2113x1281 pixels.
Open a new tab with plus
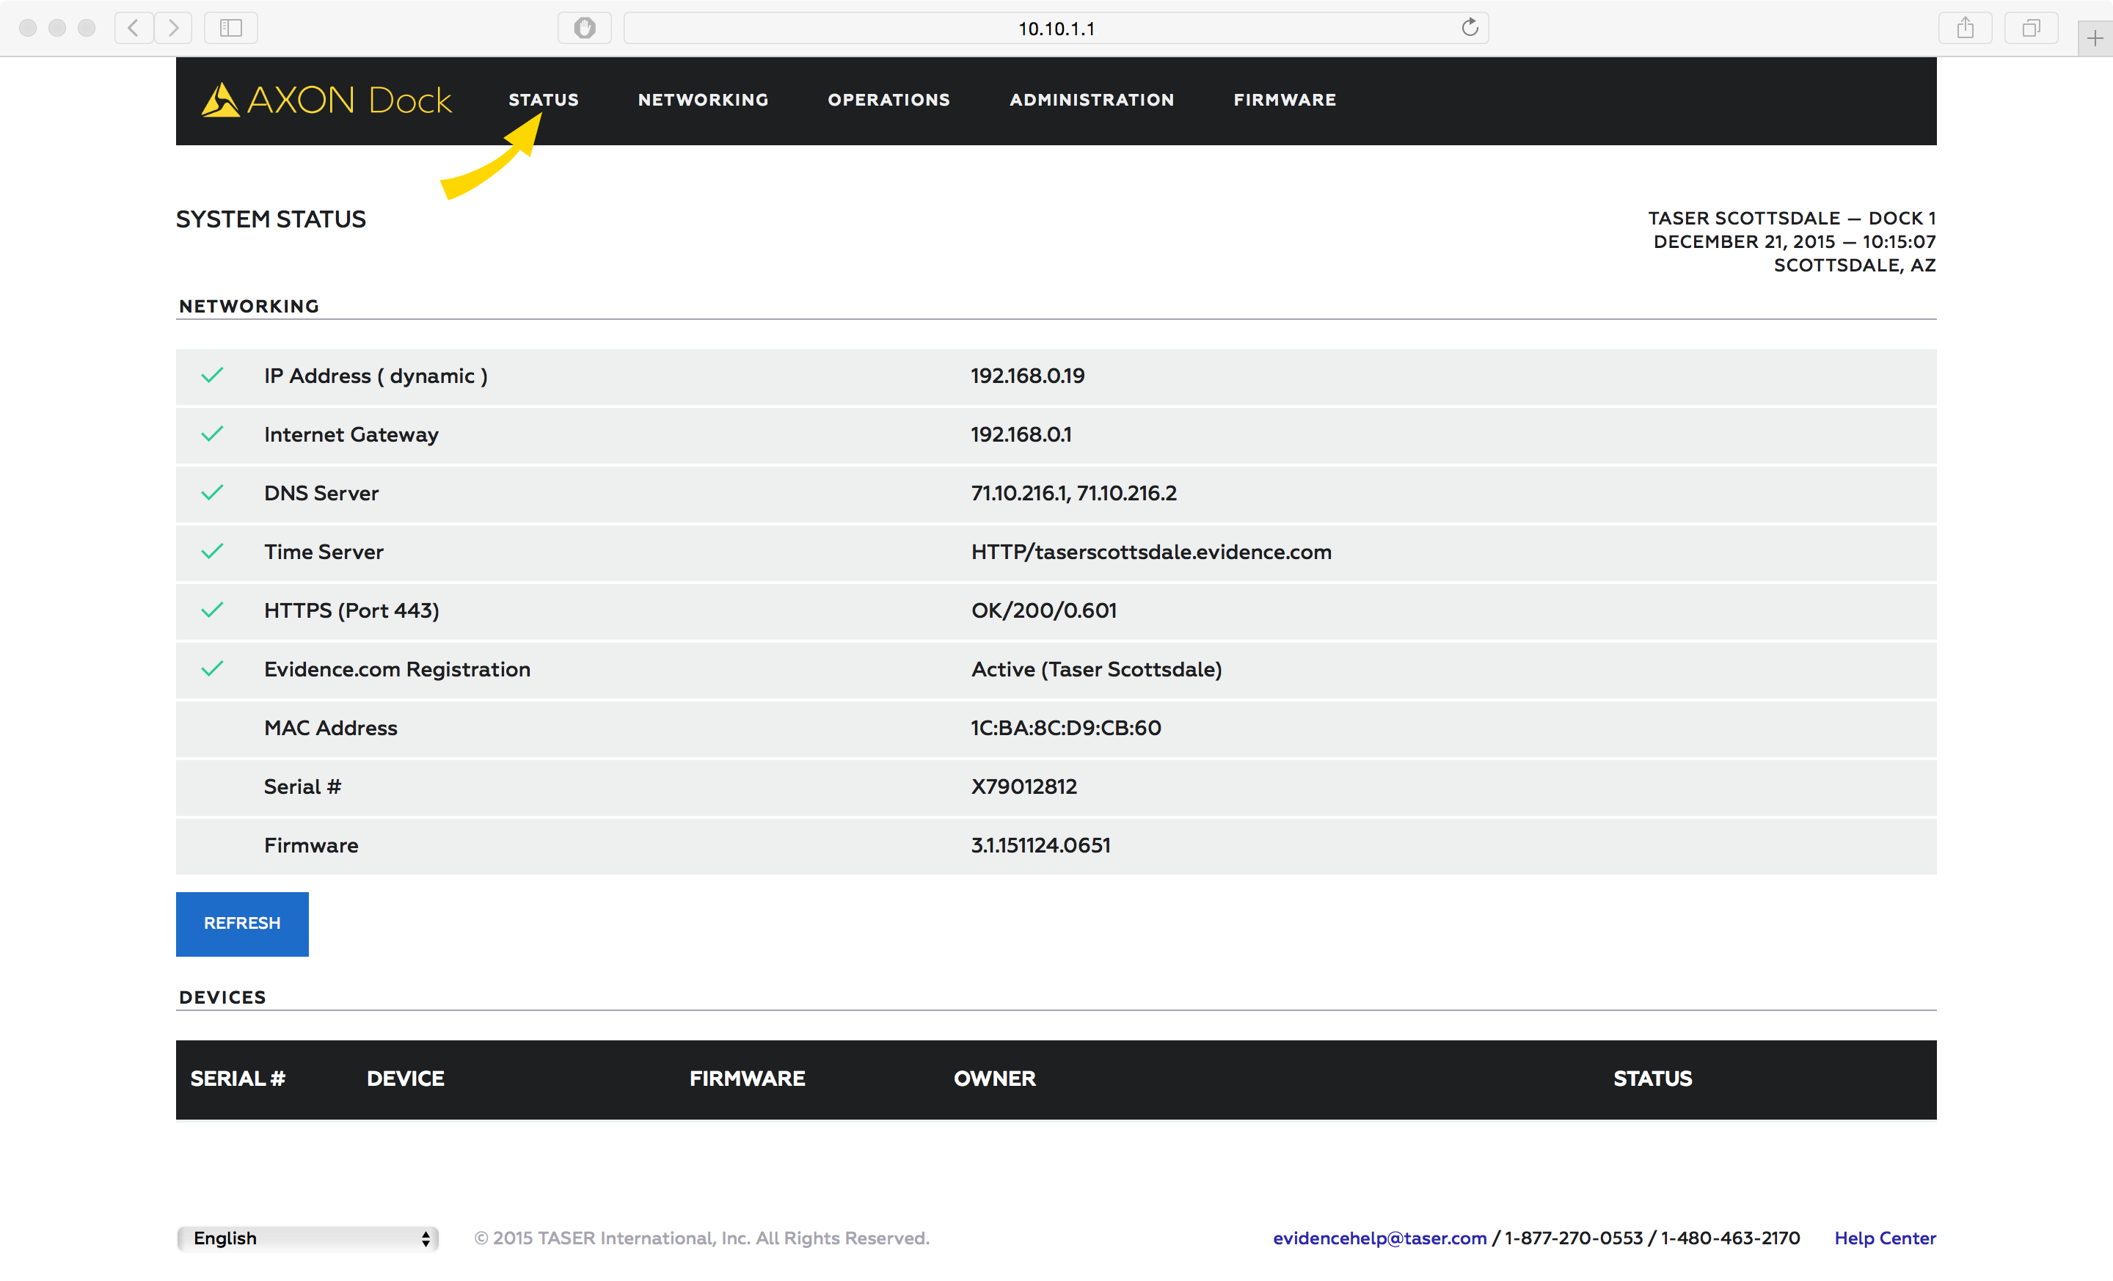(x=2095, y=39)
